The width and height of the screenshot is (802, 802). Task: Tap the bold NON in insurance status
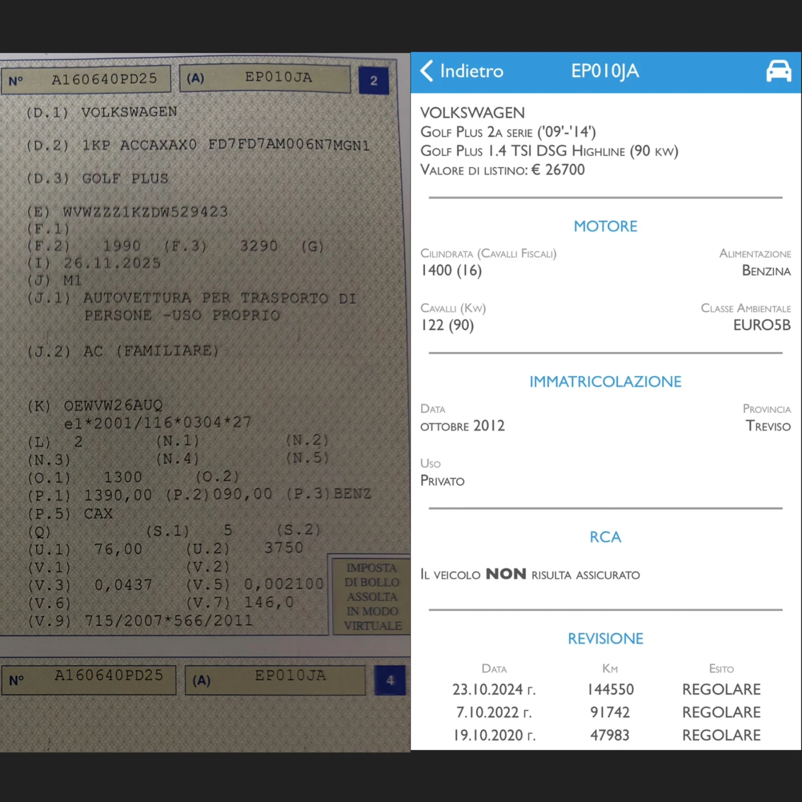pyautogui.click(x=506, y=574)
